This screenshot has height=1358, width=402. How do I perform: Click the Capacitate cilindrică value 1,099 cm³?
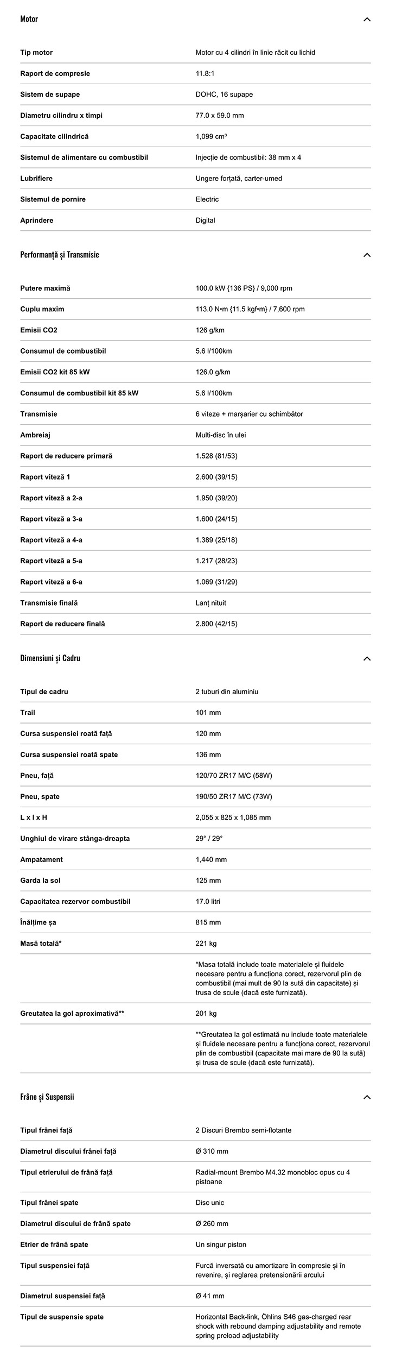(212, 136)
